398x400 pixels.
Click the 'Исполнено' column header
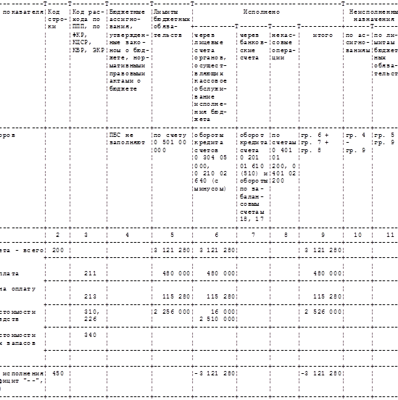[x=261, y=12]
